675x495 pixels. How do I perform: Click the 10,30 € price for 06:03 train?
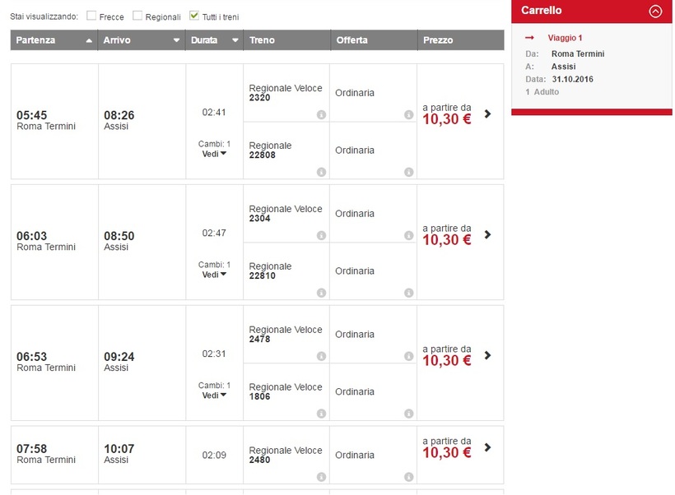coord(447,240)
